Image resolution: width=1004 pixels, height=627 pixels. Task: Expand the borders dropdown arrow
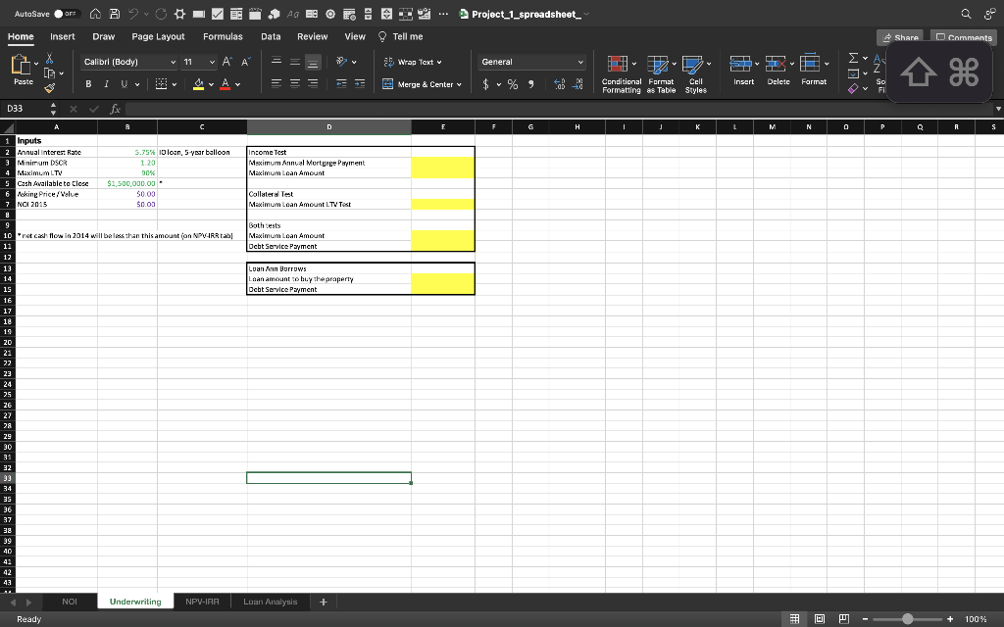175,84
